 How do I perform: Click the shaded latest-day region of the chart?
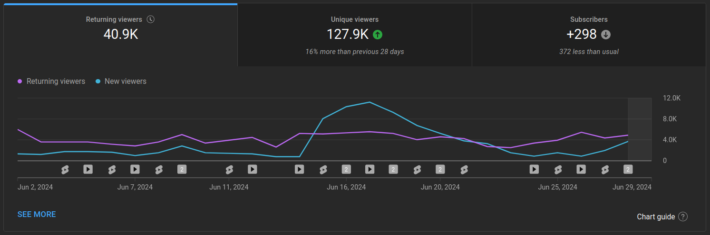click(640, 129)
